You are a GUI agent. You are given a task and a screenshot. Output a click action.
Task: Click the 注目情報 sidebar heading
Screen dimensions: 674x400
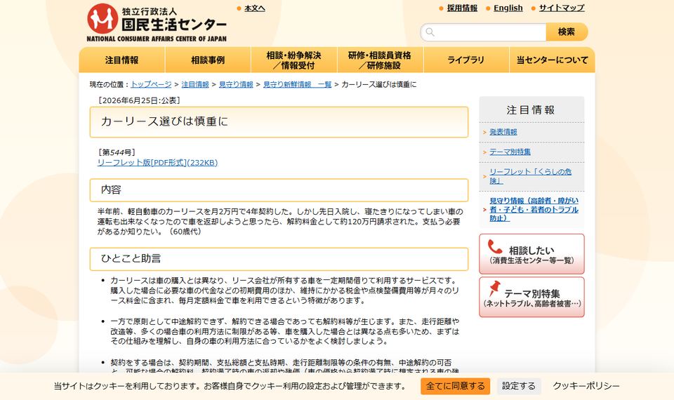tap(531, 110)
